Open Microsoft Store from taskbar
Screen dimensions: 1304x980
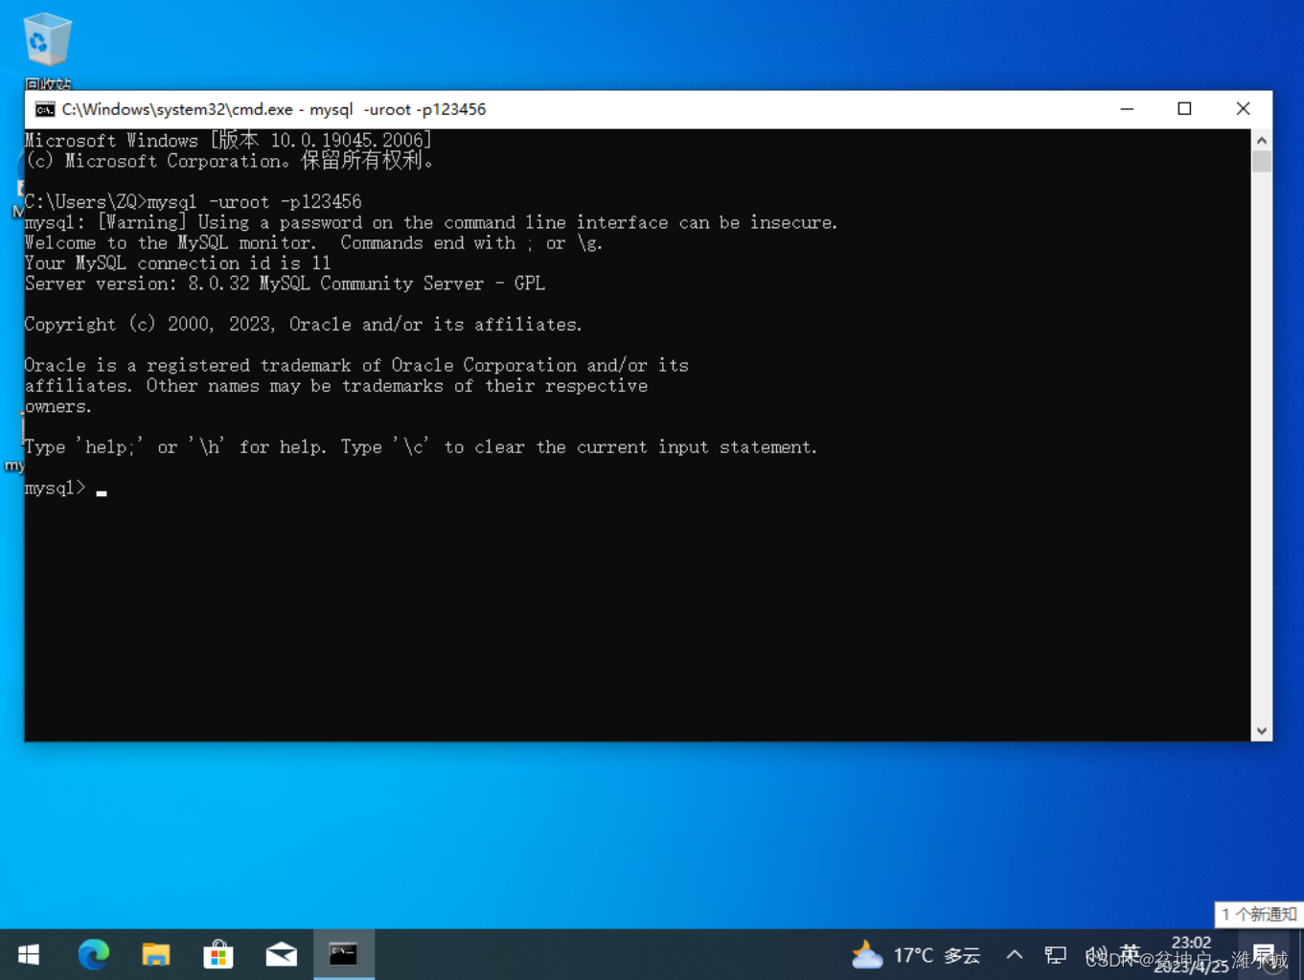tap(218, 954)
